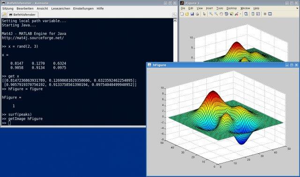This screenshot has height=177, width=300.
Task: Enable the Rotate 3D tool
Action: pyautogui.click(x=226, y=14)
